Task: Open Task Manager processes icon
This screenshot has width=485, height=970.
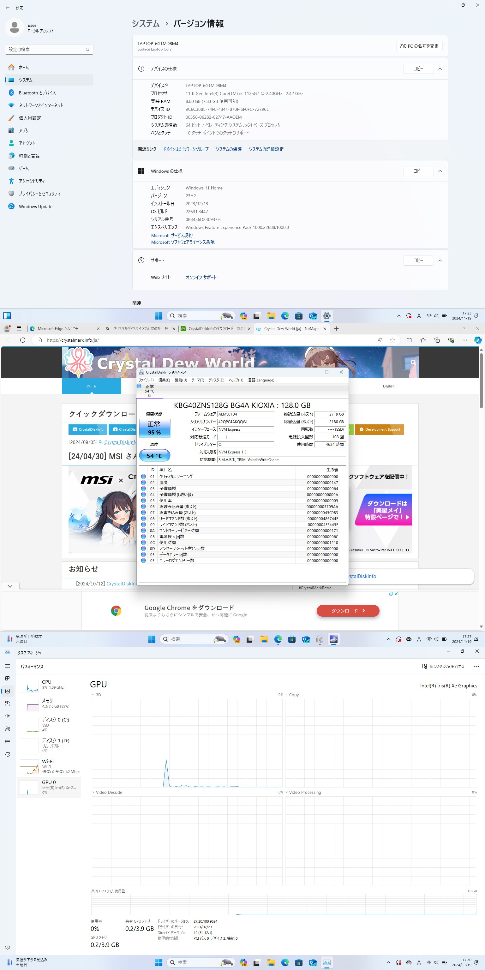Action: (x=8, y=679)
